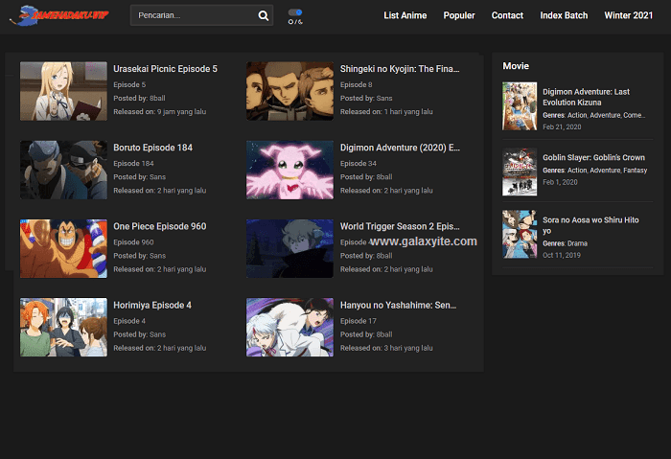Click "Released on: 9 jam yang lalu"
This screenshot has width=671, height=459.
pyautogui.click(x=160, y=112)
